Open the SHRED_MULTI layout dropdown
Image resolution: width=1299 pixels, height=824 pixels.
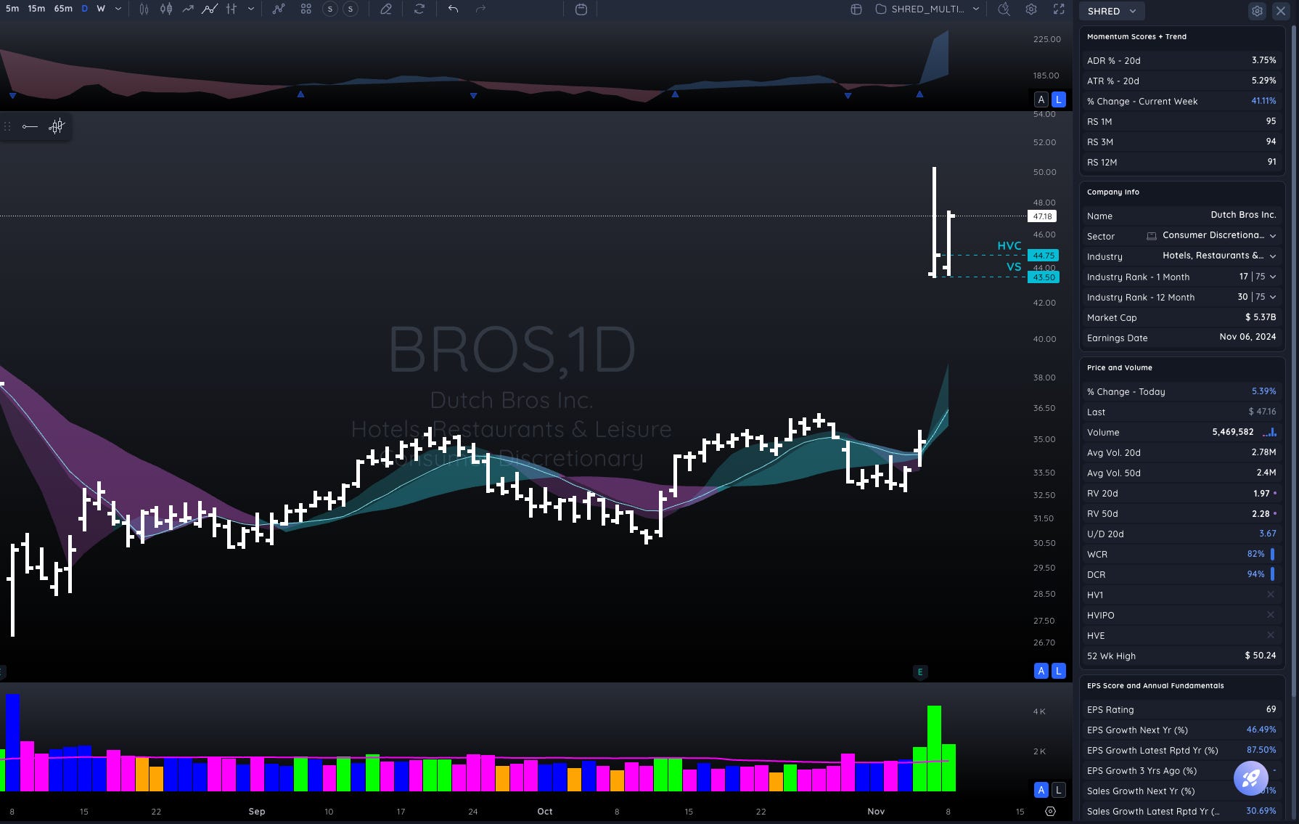tap(927, 9)
